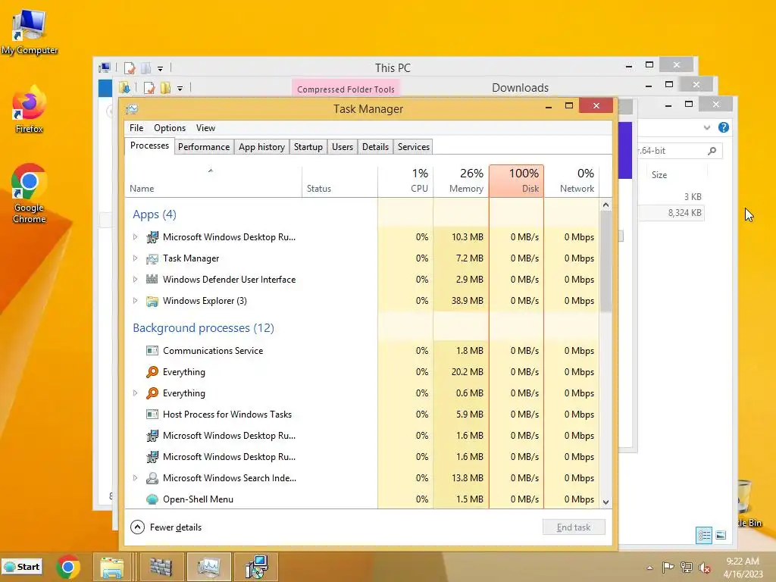
Task: Select Background processes (12) group header
Action: pyautogui.click(x=203, y=327)
